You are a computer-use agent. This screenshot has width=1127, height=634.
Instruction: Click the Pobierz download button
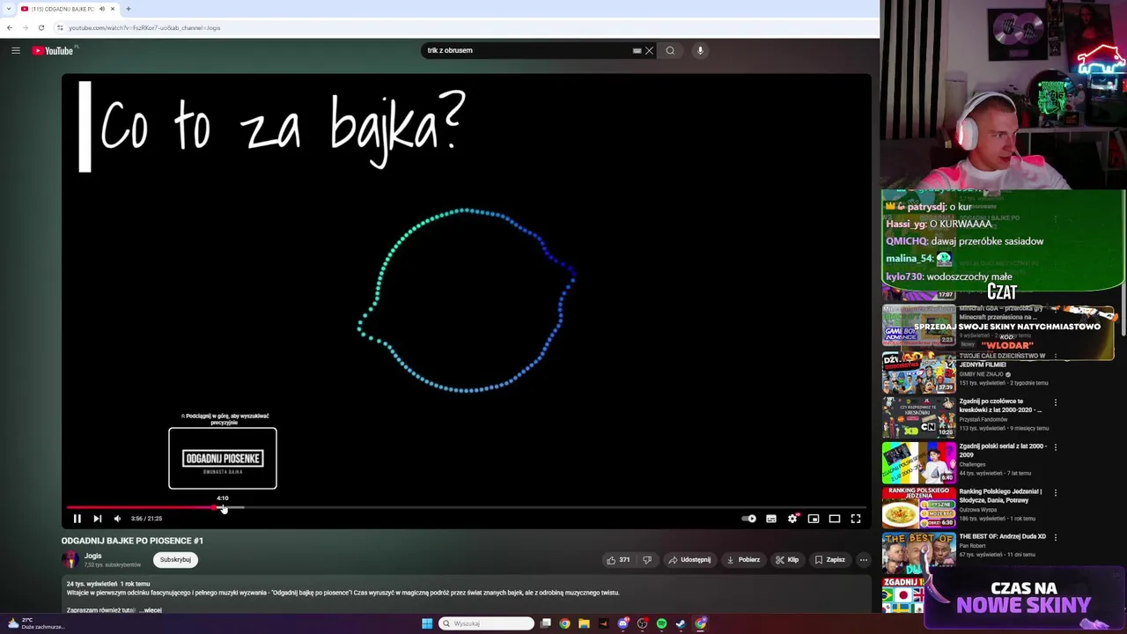pyautogui.click(x=743, y=559)
